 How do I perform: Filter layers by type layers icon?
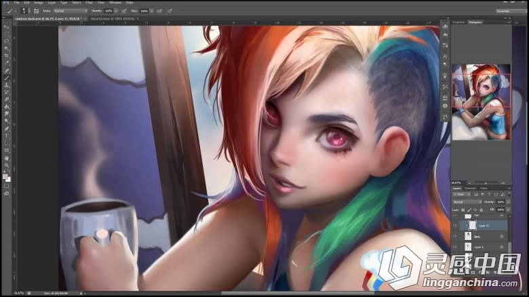489,195
